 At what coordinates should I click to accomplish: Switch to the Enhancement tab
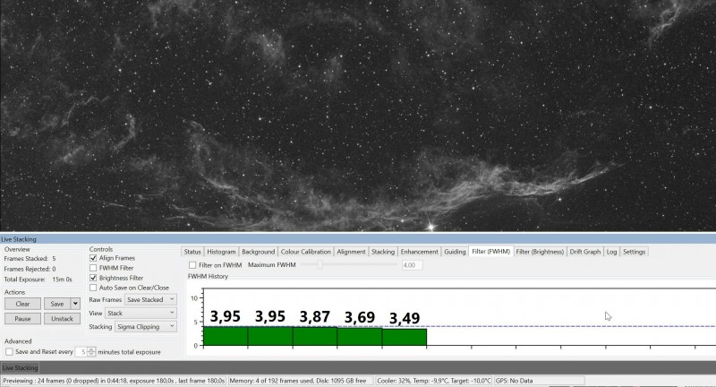419,252
